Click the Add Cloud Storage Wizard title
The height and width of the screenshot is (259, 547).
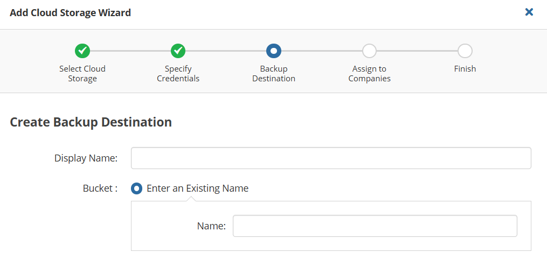[70, 13]
